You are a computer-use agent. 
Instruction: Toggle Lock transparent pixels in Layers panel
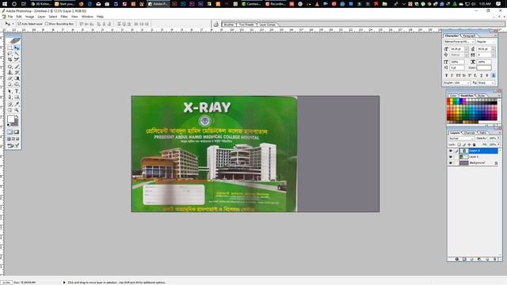[459, 144]
